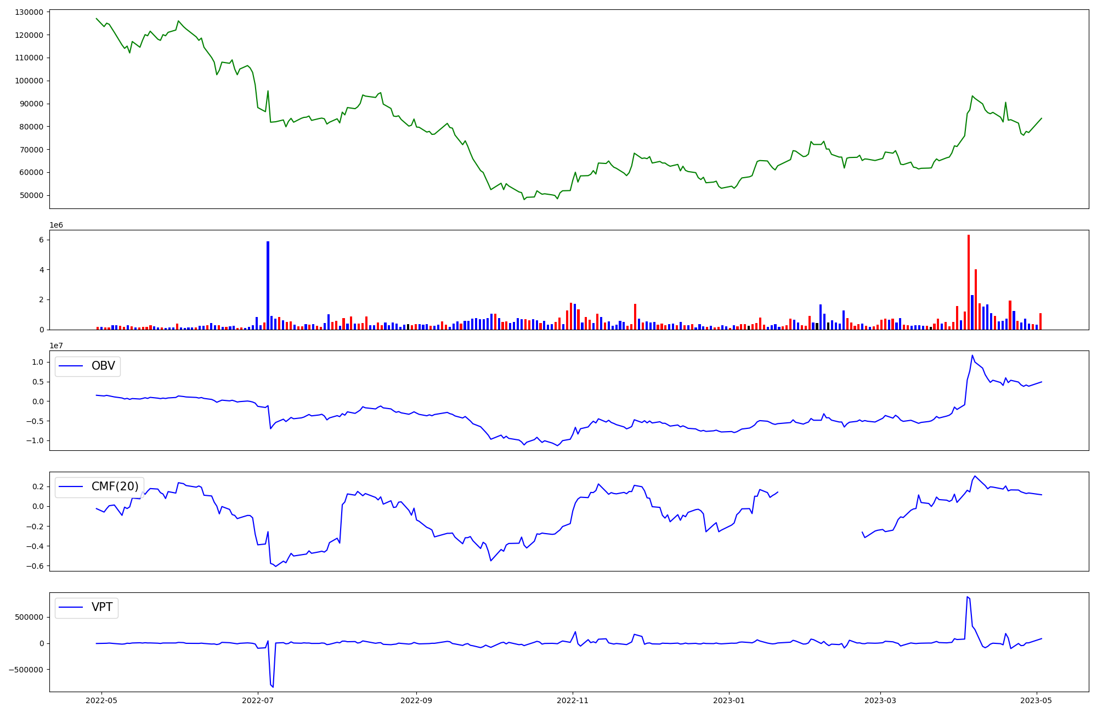Screen dimensions: 1097x713
Task: Click the 2022-09 x-axis tick label
Action: point(416,700)
